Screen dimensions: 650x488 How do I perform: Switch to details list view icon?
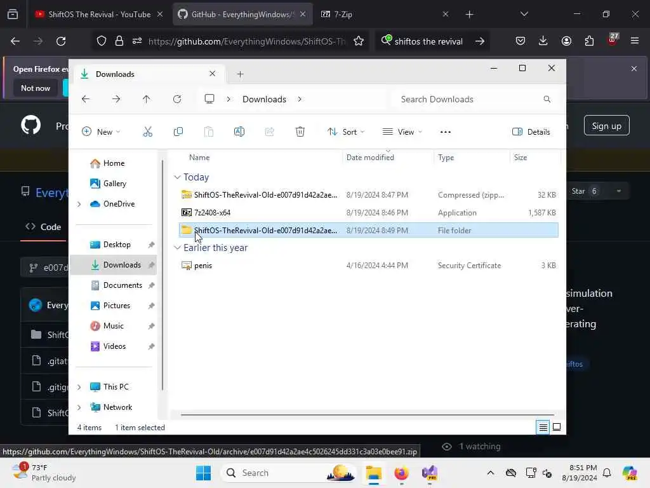pos(543,427)
